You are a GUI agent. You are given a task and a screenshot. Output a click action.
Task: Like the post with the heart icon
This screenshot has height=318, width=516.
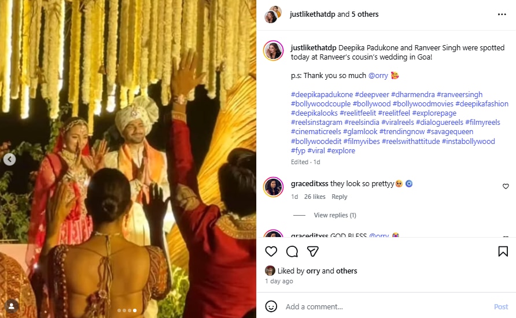[x=271, y=252]
